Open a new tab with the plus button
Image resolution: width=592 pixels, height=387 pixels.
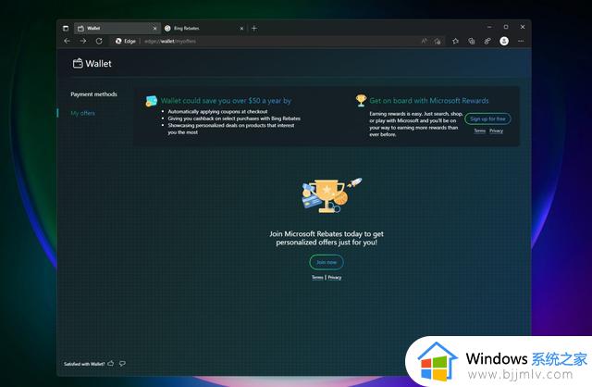(254, 28)
